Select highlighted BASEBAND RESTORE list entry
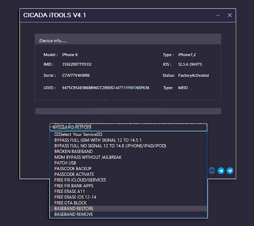Viewport: 254px width, 226px height. [128, 209]
